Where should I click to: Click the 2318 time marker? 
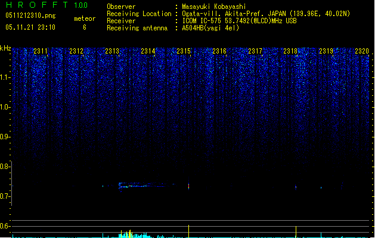coord(290,51)
